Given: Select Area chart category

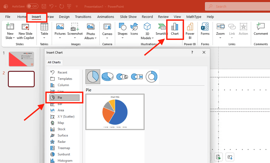Looking at the screenshot, I should (x=64, y=110).
